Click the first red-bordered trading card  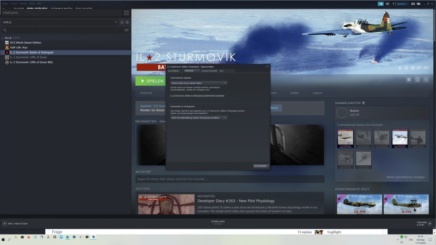345,138
